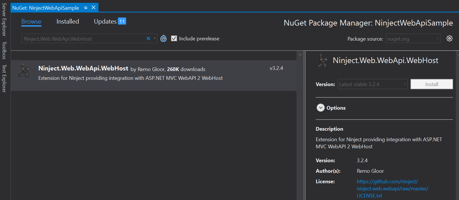Refresh the package search results

tap(163, 38)
